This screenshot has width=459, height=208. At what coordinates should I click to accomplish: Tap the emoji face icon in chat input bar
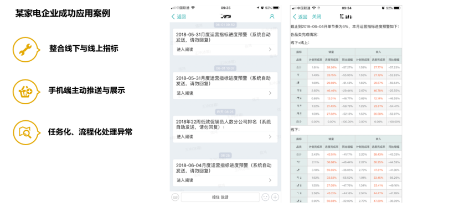[265, 197]
